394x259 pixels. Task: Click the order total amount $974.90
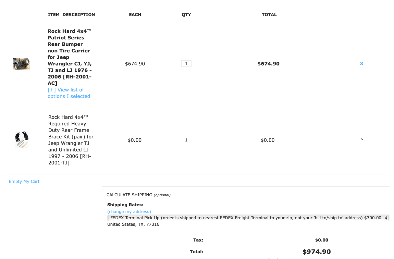pyautogui.click(x=316, y=252)
